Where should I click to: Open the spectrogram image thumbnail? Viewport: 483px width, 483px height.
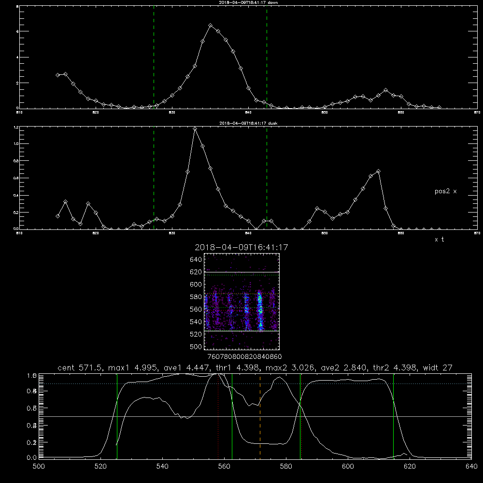pos(242,301)
